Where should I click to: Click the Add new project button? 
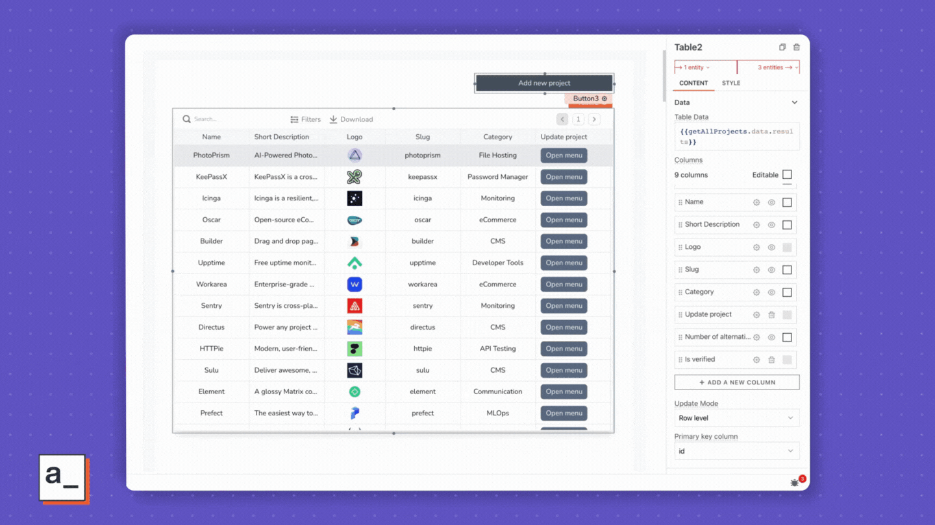[544, 83]
